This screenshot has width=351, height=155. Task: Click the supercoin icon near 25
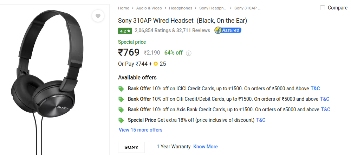156,64
